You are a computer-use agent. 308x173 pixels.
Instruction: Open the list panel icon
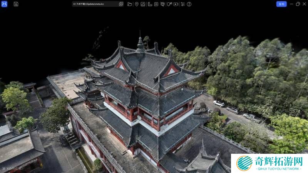(156, 4)
